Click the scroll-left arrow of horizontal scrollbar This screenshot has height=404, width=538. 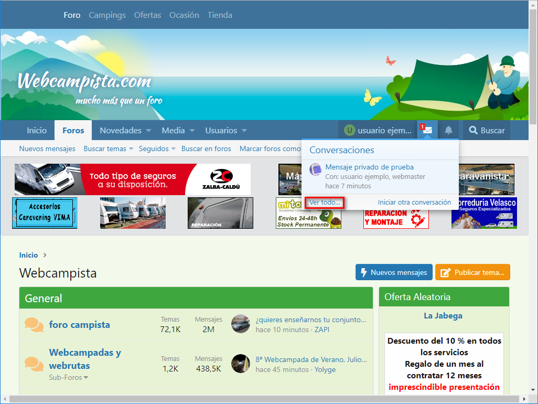click(5, 399)
